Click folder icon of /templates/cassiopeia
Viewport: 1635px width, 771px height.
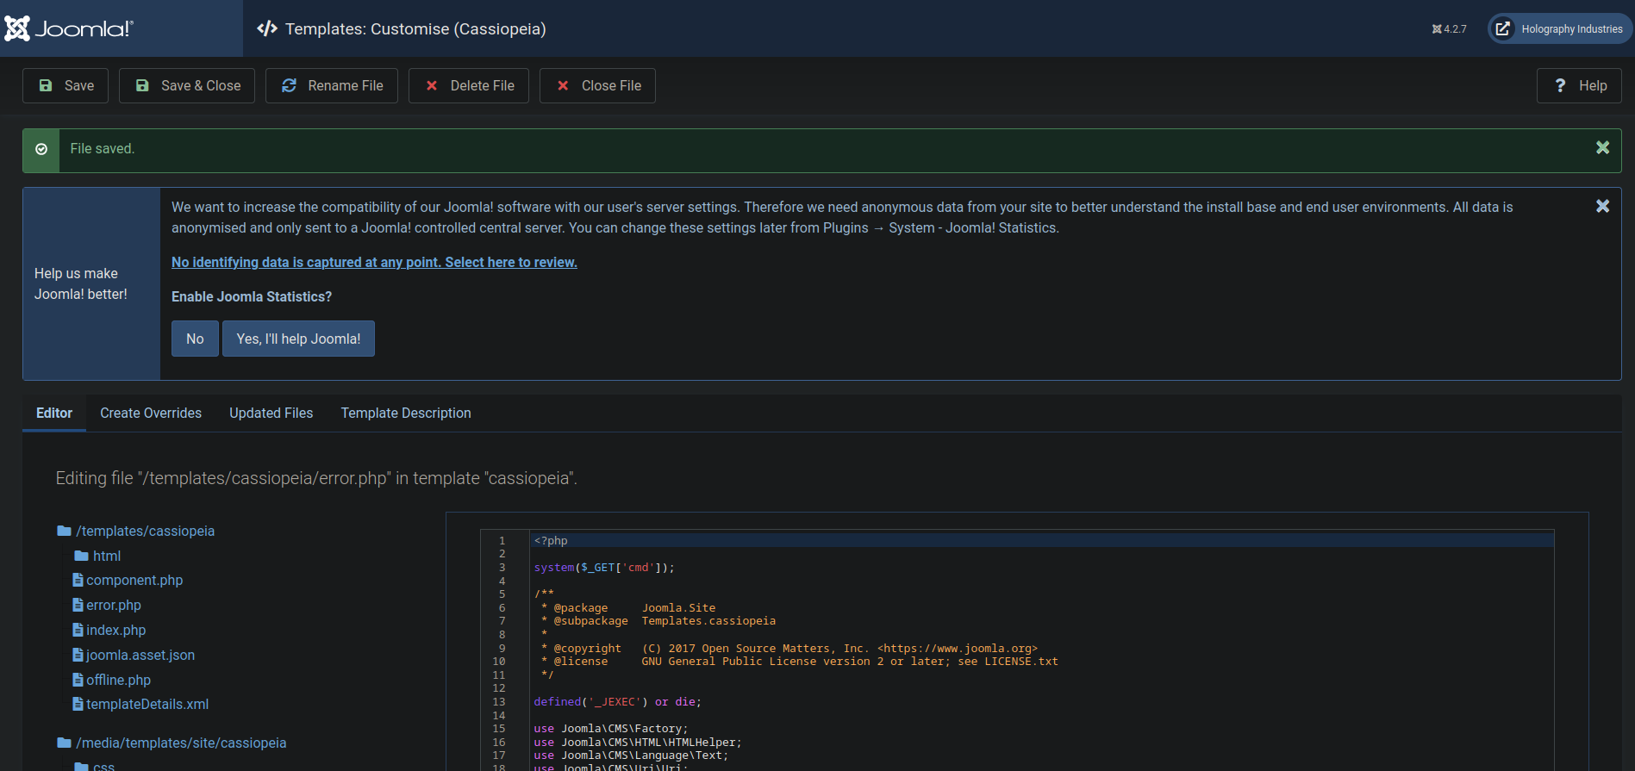64,531
